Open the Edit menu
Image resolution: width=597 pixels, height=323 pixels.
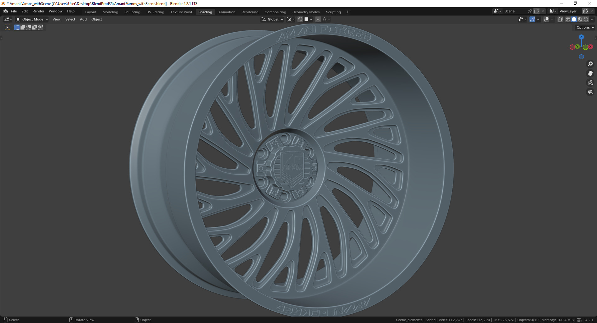25,11
